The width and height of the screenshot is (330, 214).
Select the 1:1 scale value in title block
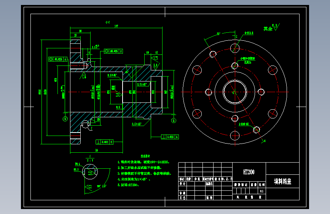[261, 191]
